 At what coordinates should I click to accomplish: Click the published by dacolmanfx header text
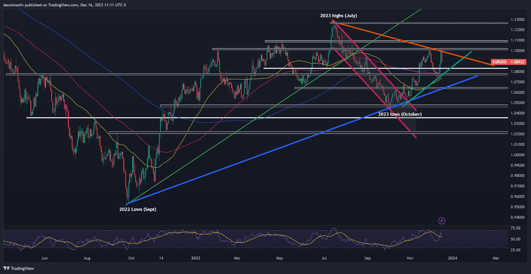tap(65, 6)
